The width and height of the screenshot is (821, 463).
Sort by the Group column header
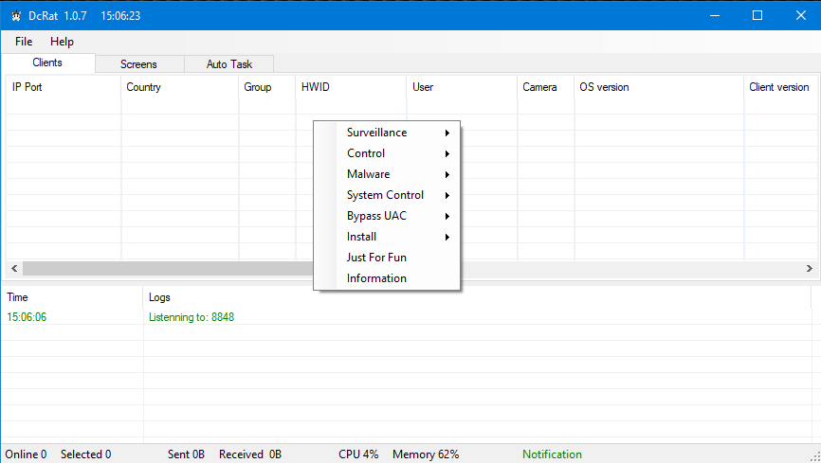click(267, 87)
